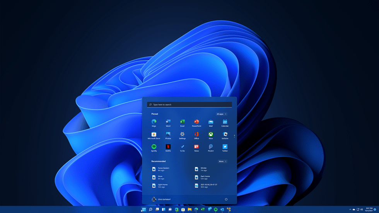Open the OneDrive cloud tray icon

354,210
